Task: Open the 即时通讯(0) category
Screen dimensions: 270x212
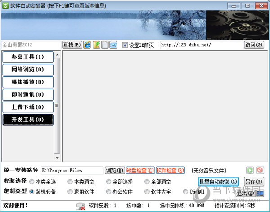Action: tap(28, 95)
